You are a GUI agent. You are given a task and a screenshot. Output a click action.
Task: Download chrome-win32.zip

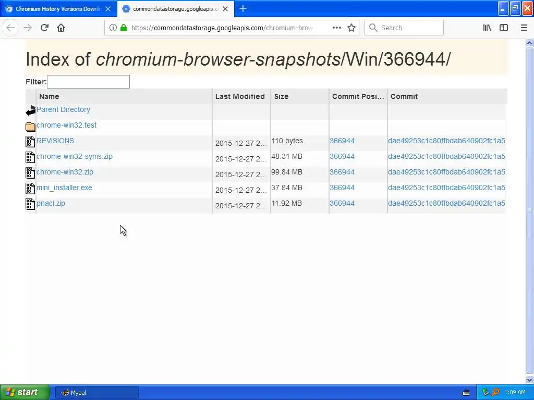tap(65, 172)
